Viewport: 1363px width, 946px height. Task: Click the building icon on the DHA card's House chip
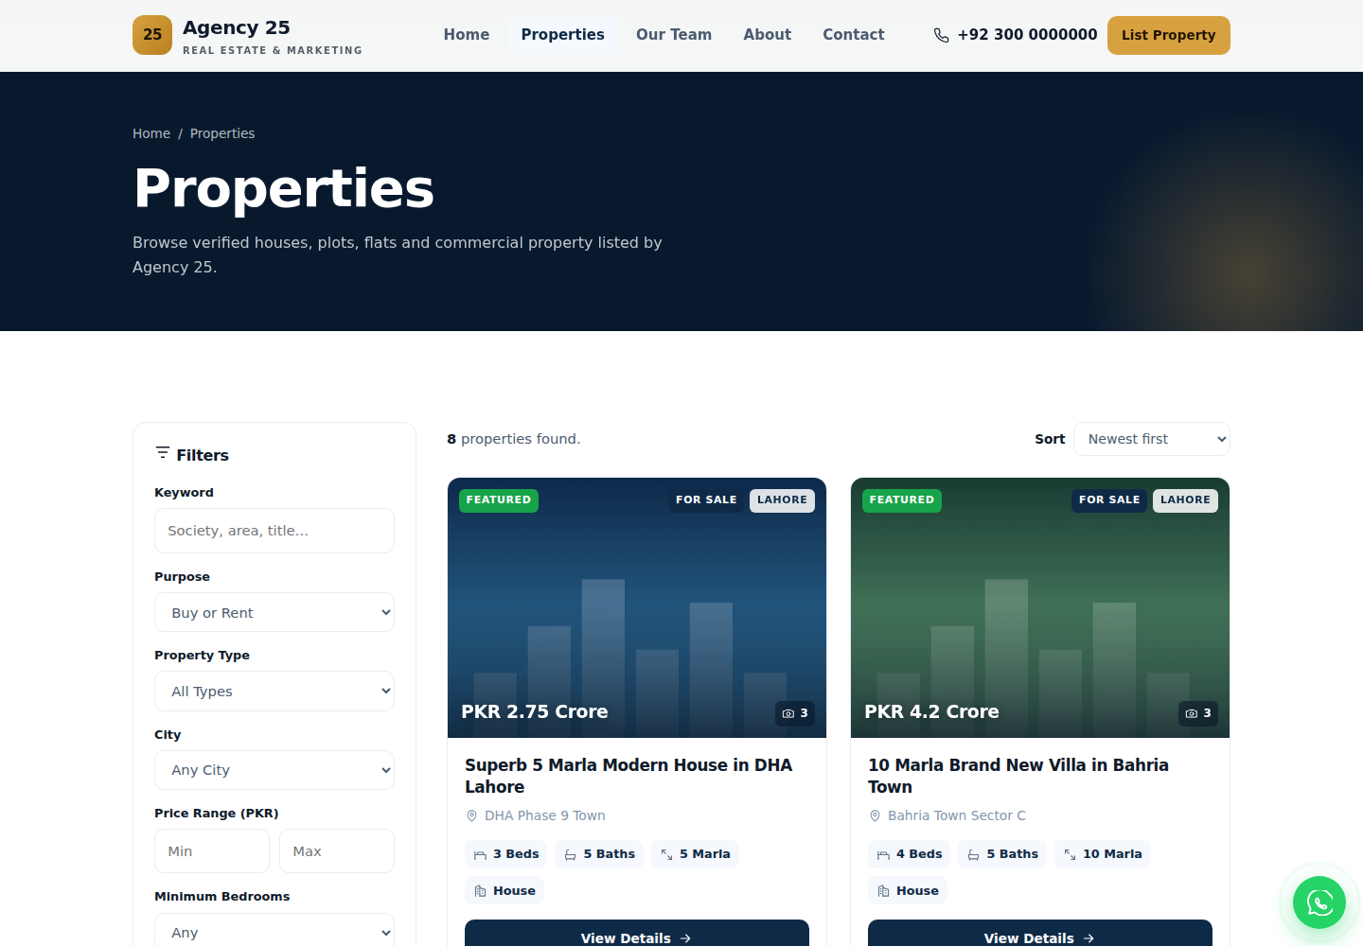point(480,891)
